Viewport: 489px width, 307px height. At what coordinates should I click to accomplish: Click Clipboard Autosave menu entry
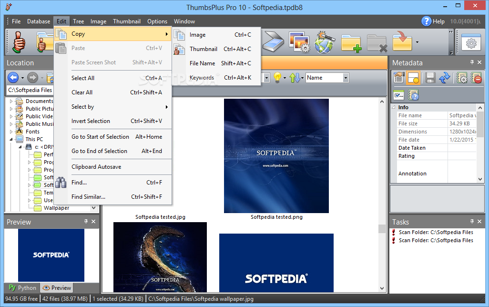click(113, 167)
